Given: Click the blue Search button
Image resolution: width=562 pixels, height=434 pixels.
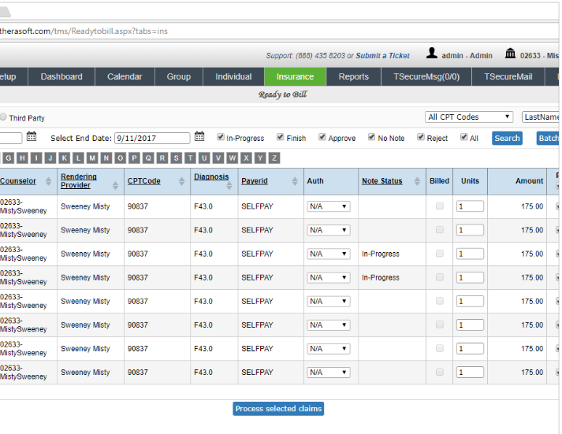Looking at the screenshot, I should pos(507,138).
